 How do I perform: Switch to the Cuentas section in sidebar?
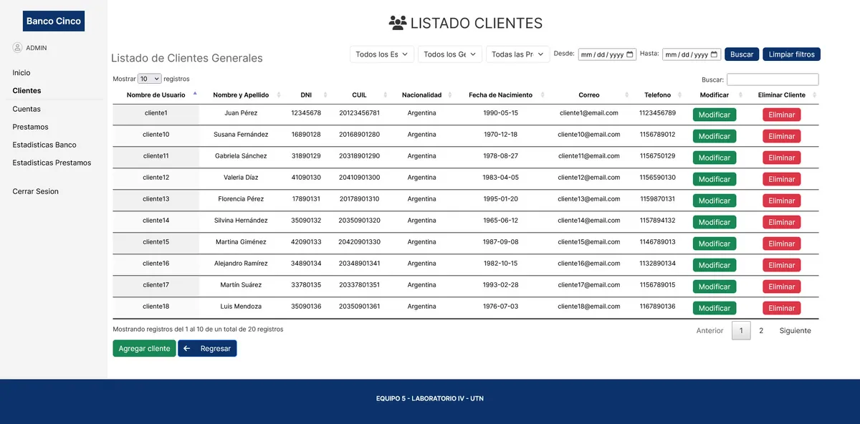27,109
